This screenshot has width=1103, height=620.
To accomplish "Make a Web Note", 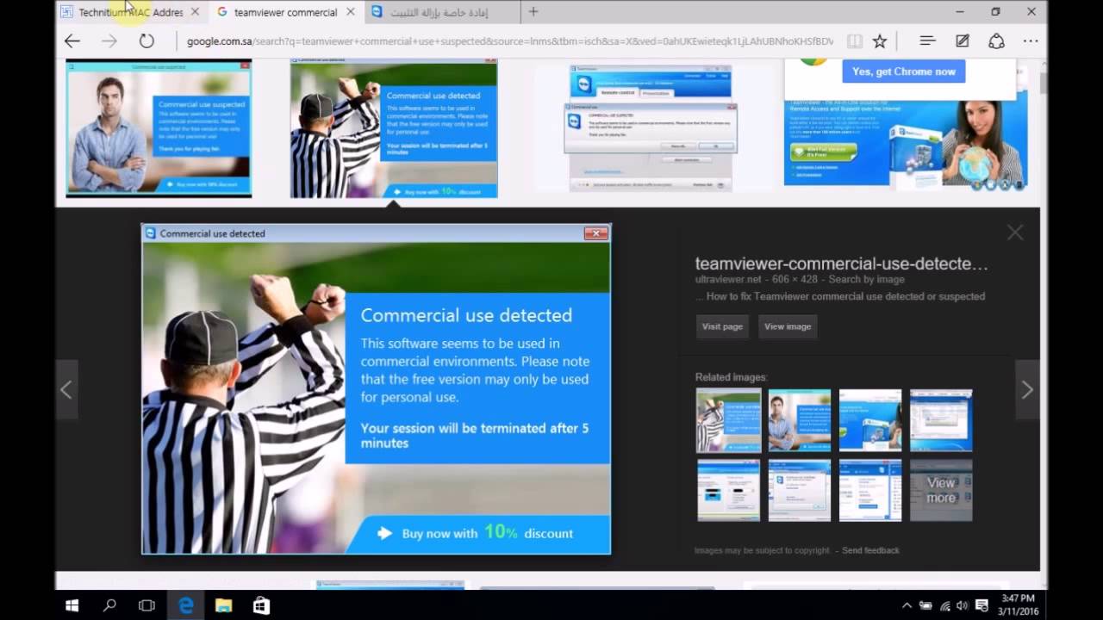I will 963,40.
